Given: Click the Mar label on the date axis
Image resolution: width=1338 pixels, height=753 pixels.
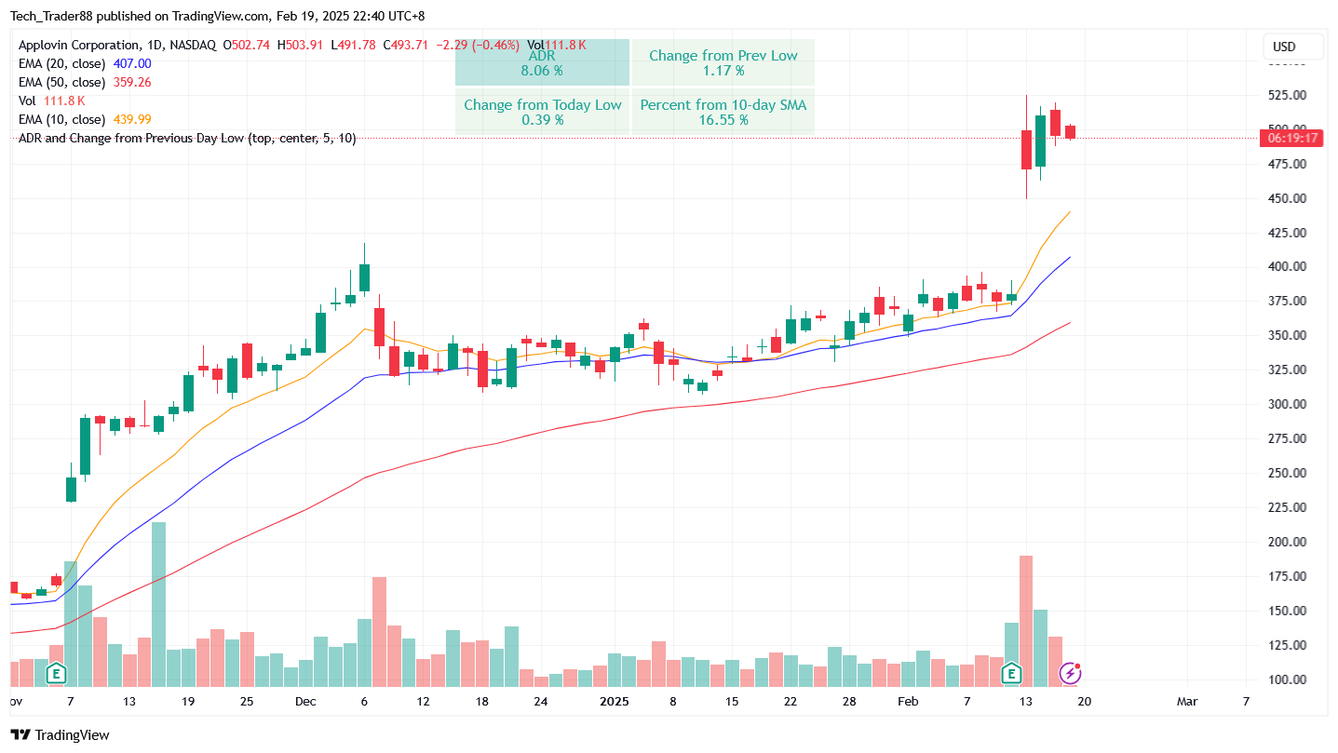Looking at the screenshot, I should pyautogui.click(x=1187, y=701).
